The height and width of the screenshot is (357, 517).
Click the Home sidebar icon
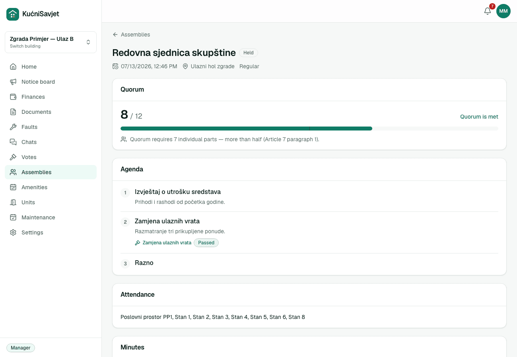[x=13, y=67]
